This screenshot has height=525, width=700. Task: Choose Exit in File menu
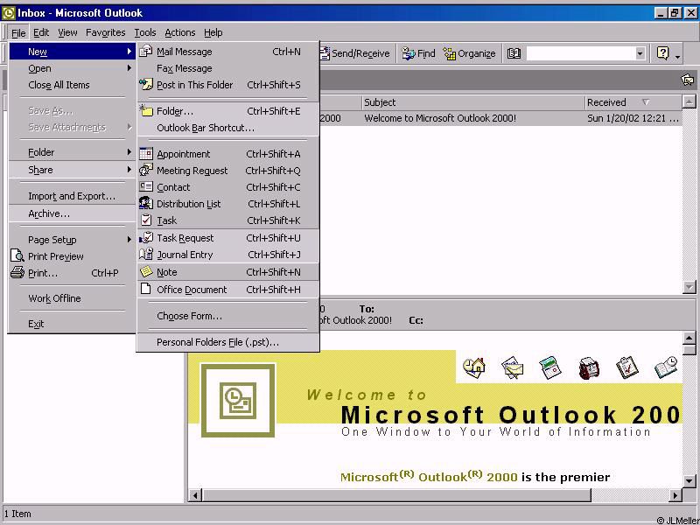73,324
